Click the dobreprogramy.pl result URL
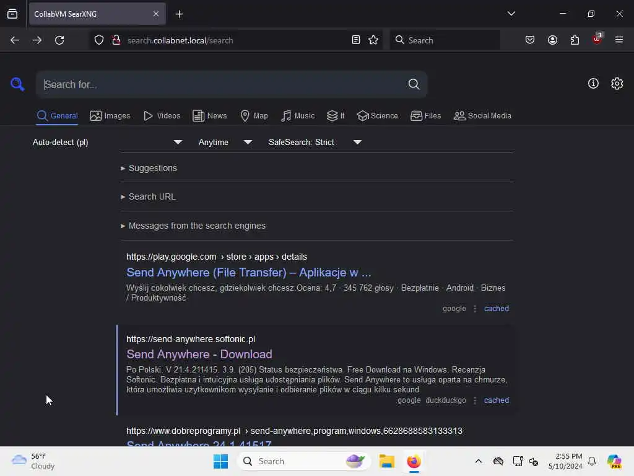The image size is (634, 476). [294, 431]
